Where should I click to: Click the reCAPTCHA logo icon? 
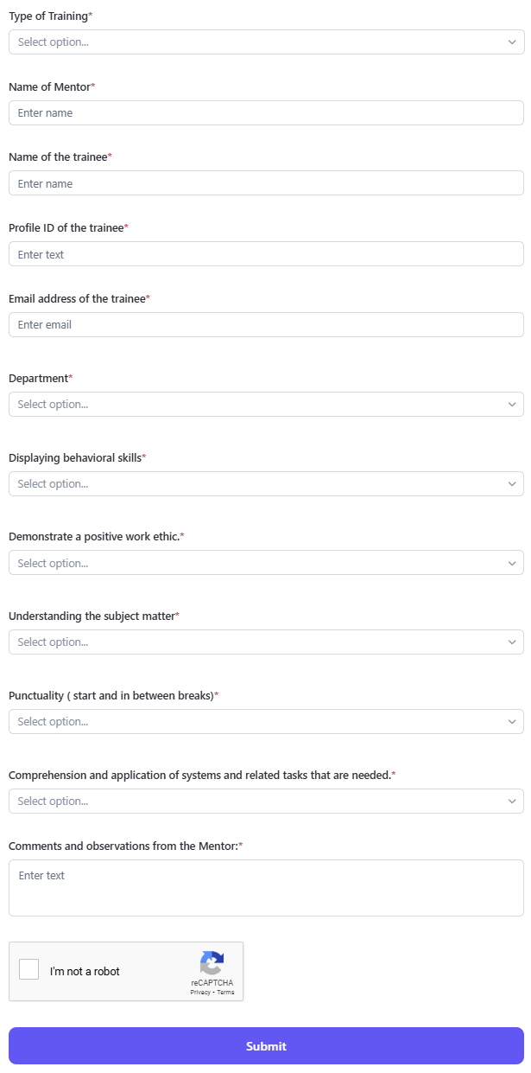click(212, 963)
